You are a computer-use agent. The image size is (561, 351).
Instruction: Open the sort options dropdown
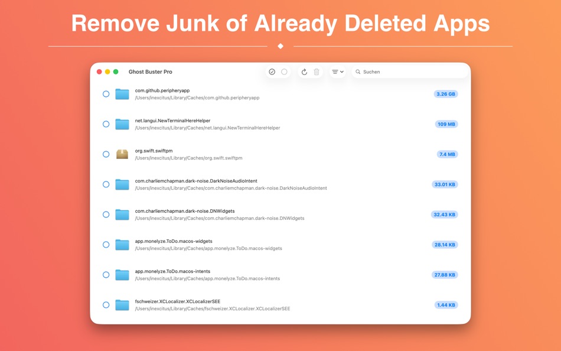[337, 72]
